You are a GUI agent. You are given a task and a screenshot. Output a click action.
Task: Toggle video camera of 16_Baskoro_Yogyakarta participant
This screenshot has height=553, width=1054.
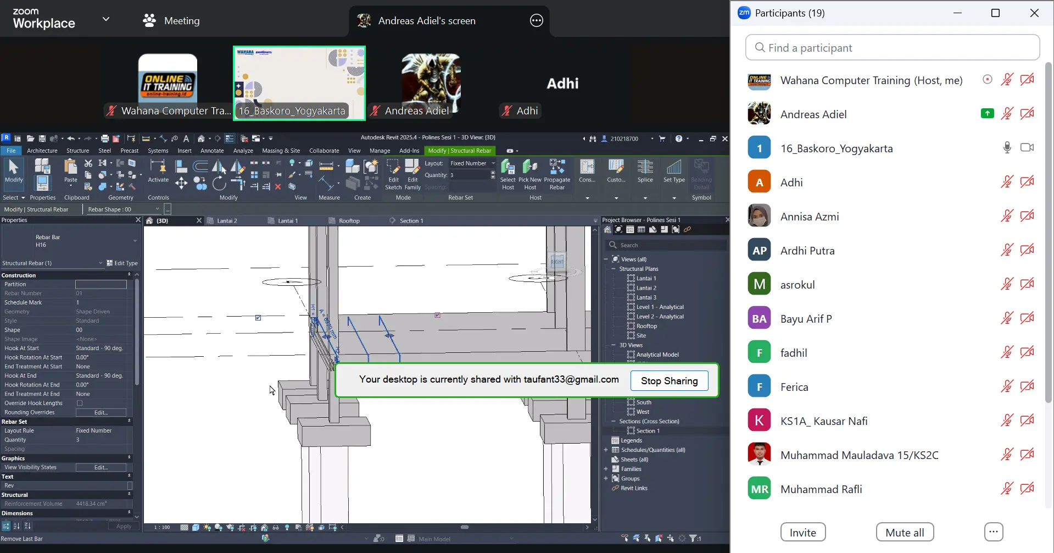[1027, 148]
